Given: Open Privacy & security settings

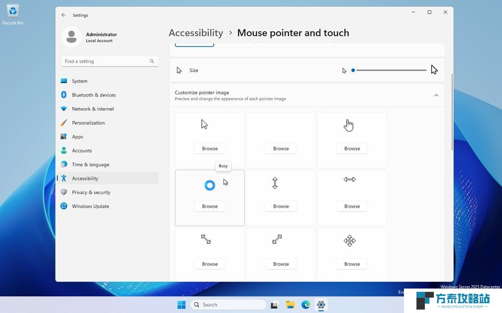Looking at the screenshot, I should tap(108, 192).
